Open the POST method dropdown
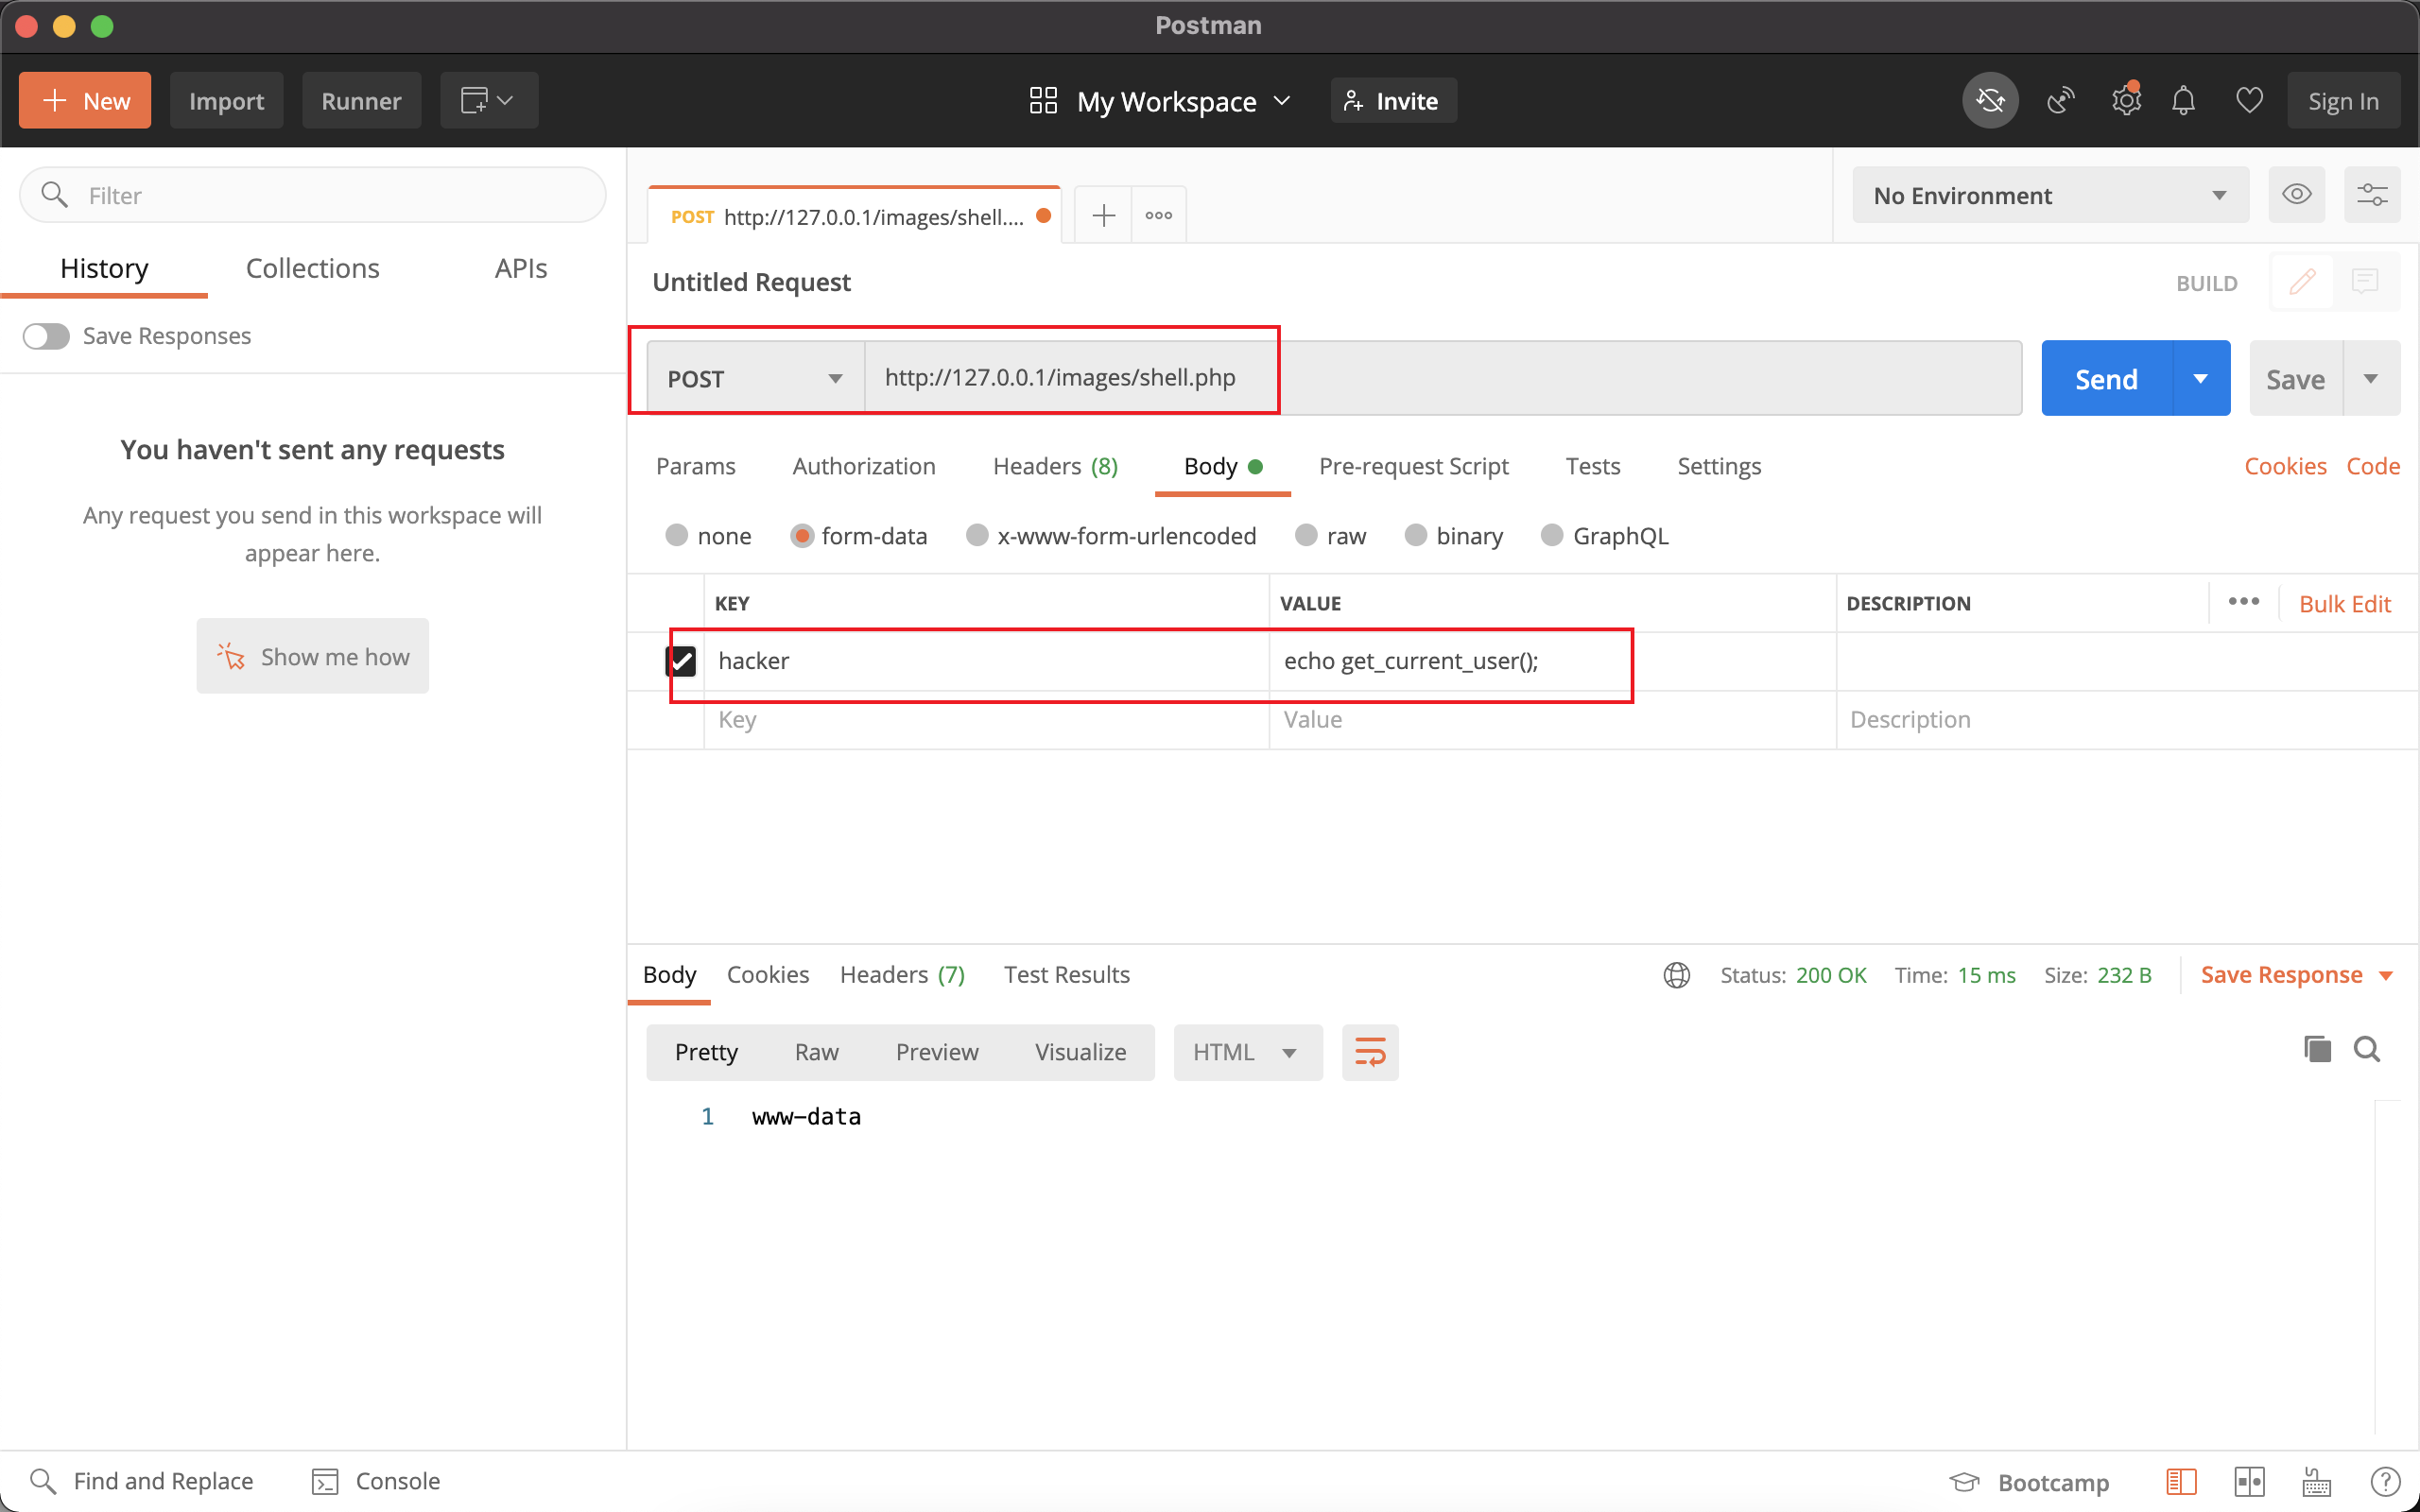 click(x=755, y=379)
